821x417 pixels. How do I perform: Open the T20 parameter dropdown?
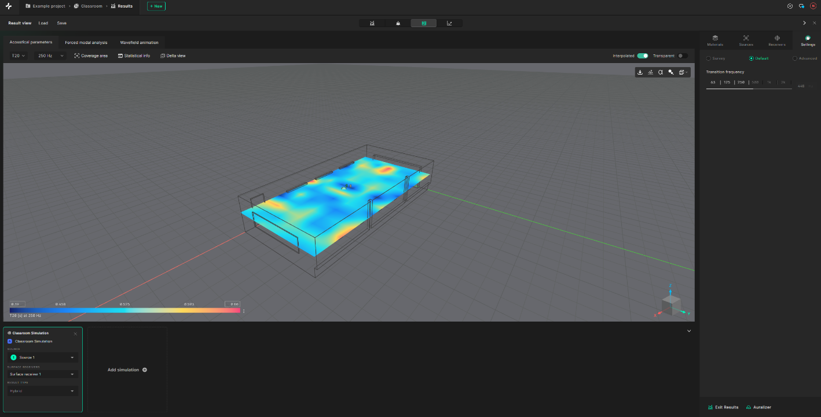[19, 56]
